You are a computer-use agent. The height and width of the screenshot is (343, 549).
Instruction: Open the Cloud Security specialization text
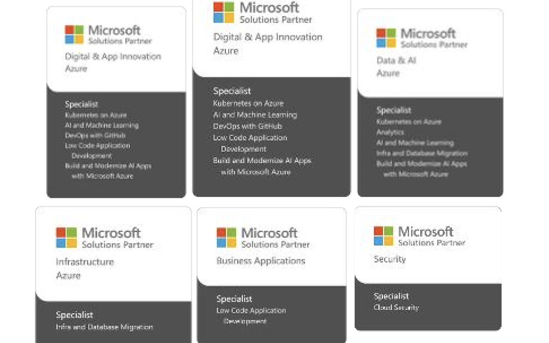(396, 308)
